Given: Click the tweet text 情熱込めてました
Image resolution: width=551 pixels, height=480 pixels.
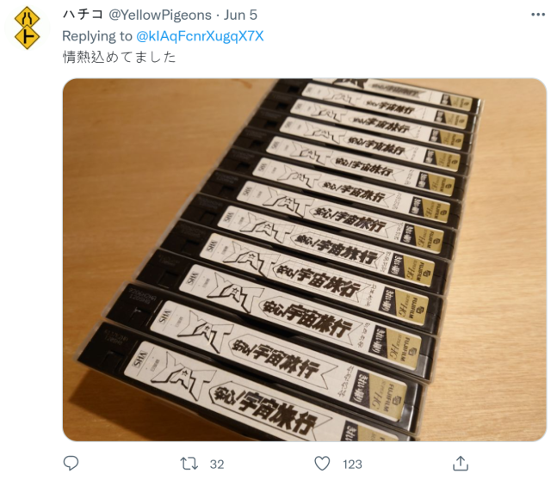Looking at the screenshot, I should (119, 57).
